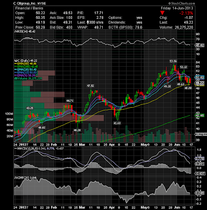Click the RSI(14) indicator label
207x210 pixels.
(25, 31)
